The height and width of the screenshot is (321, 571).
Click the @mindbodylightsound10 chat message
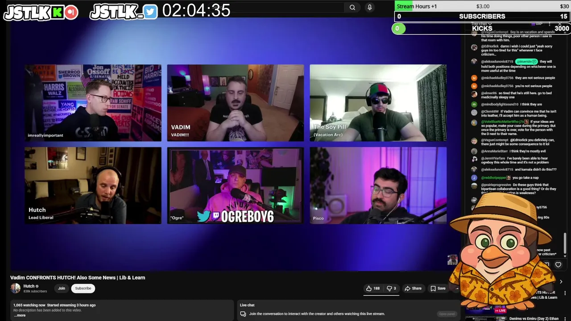point(507,104)
